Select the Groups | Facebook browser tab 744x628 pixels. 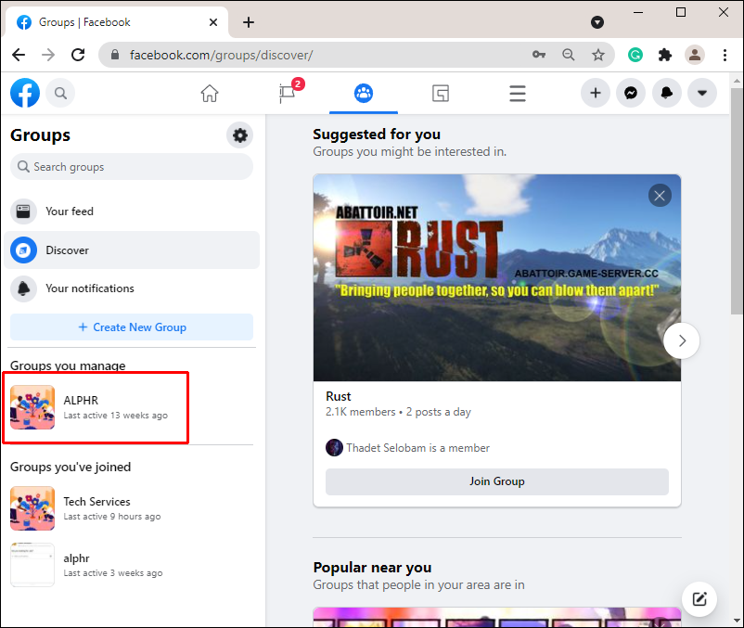click(116, 22)
